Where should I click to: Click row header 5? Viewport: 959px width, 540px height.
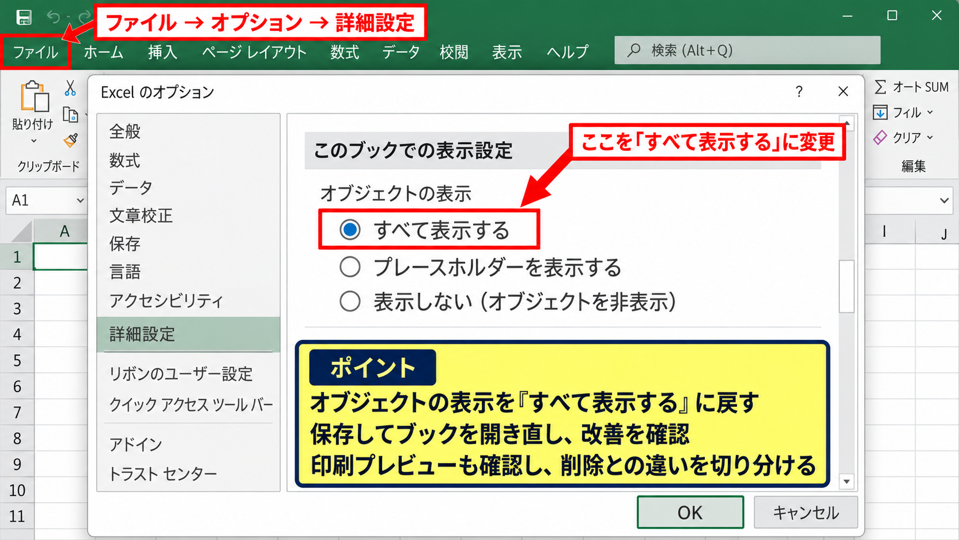pyautogui.click(x=17, y=360)
